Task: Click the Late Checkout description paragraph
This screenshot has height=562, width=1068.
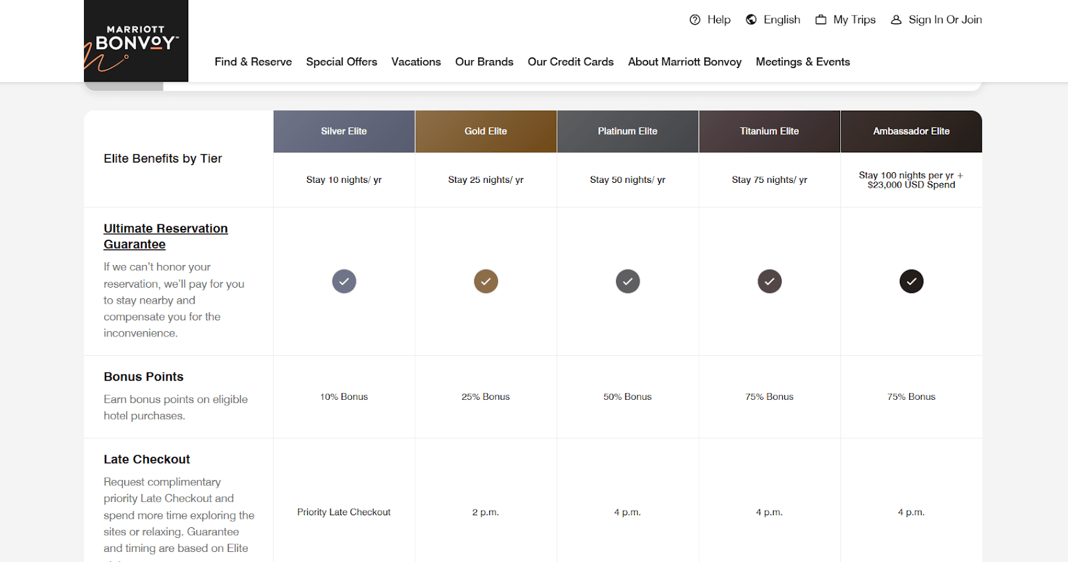Action: click(x=179, y=518)
